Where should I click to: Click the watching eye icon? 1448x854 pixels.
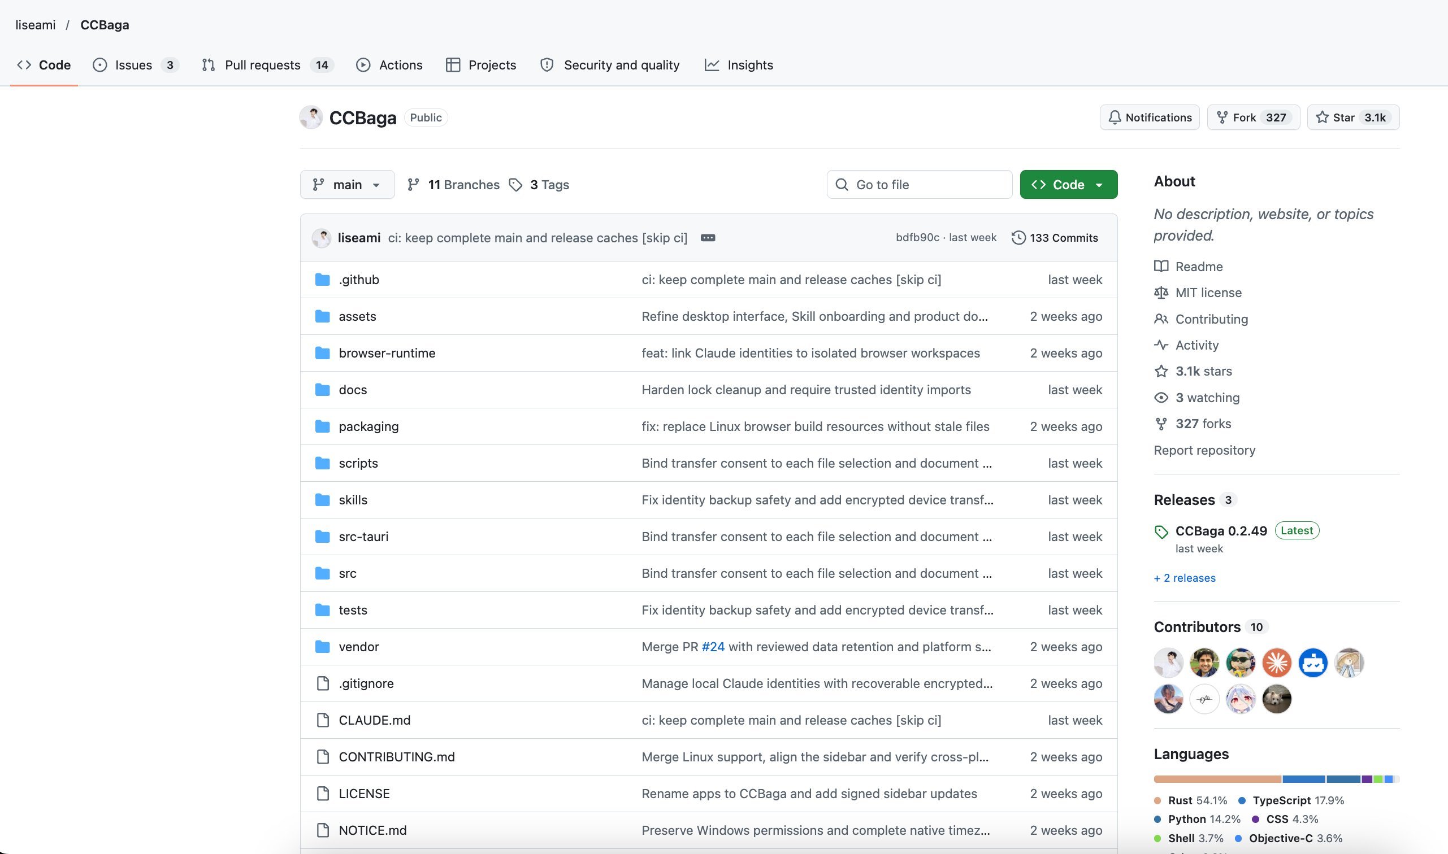point(1161,398)
